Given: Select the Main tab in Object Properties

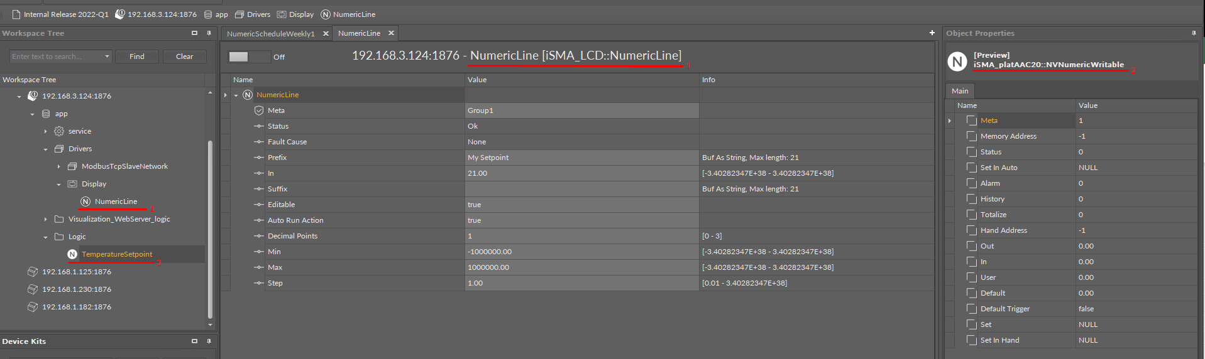Looking at the screenshot, I should click(x=960, y=91).
